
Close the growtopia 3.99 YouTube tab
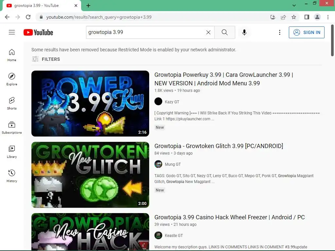tap(76, 6)
